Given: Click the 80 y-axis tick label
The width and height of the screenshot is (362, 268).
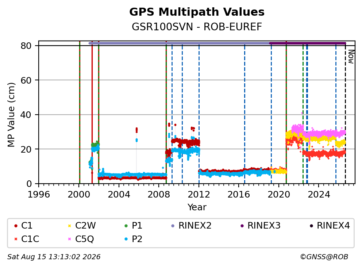Looking at the screenshot, I should coord(26,46).
